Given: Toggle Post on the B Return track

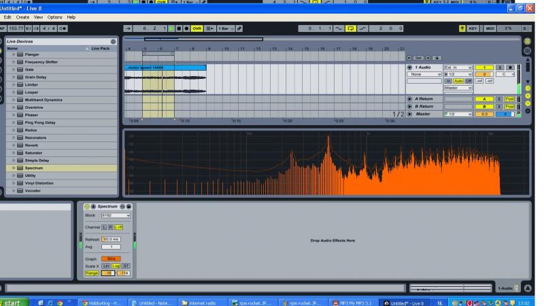Looking at the screenshot, I should click(x=509, y=107).
